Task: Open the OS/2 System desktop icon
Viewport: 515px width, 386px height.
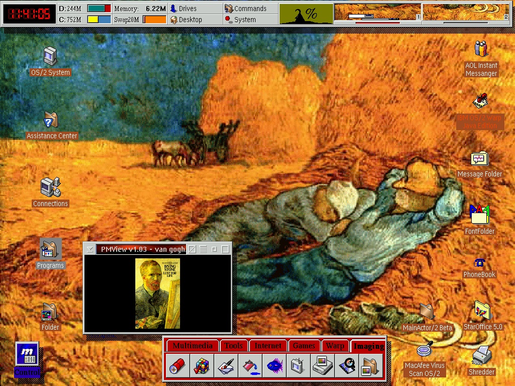Action: click(x=50, y=56)
